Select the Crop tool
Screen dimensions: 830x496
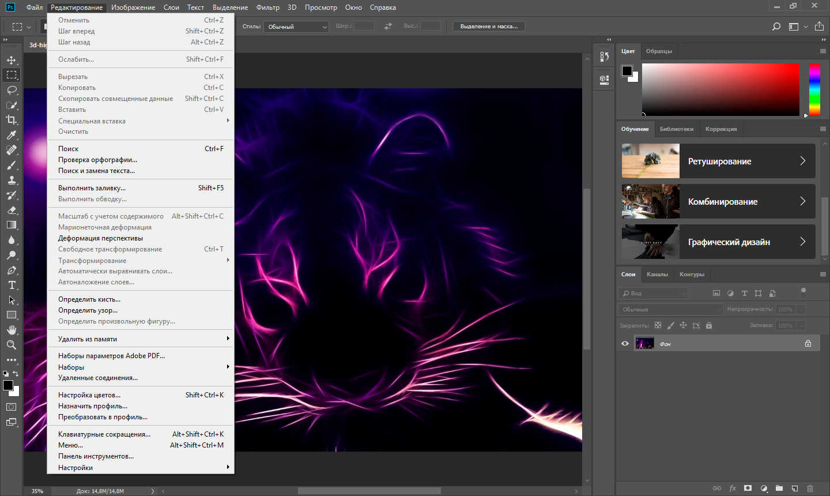[12, 120]
